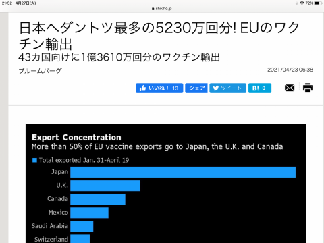Click the printer icon to print article

point(308,88)
